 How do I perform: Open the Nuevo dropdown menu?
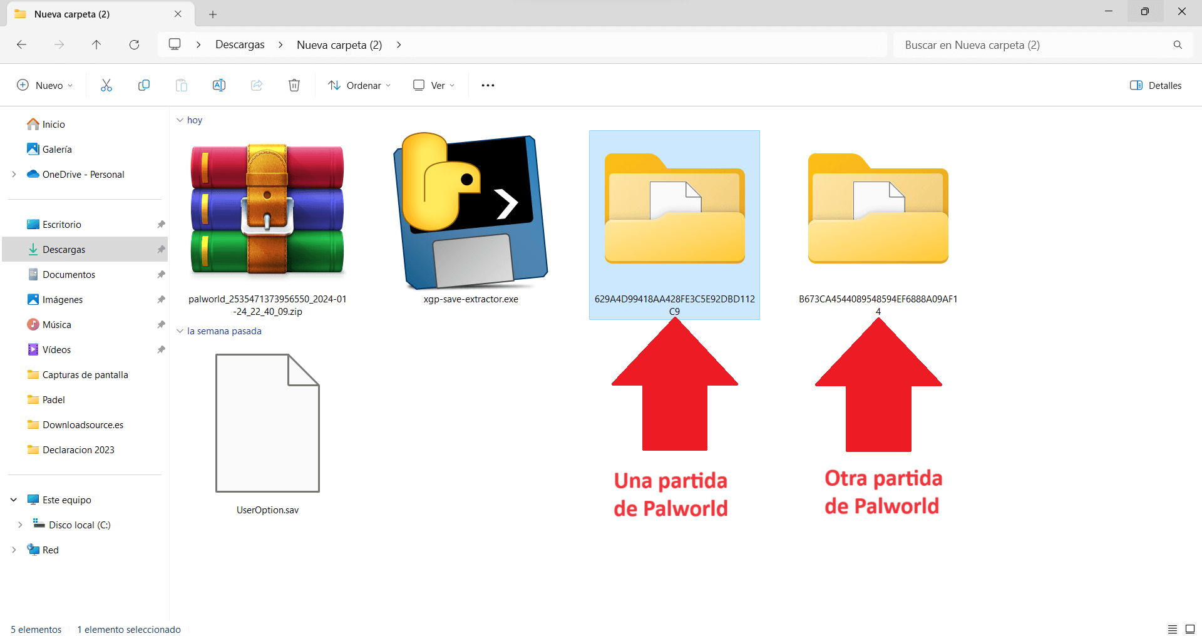coord(45,85)
